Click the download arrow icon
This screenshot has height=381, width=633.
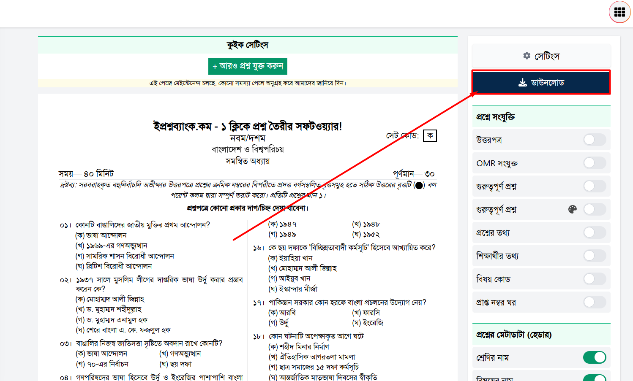pos(523,82)
